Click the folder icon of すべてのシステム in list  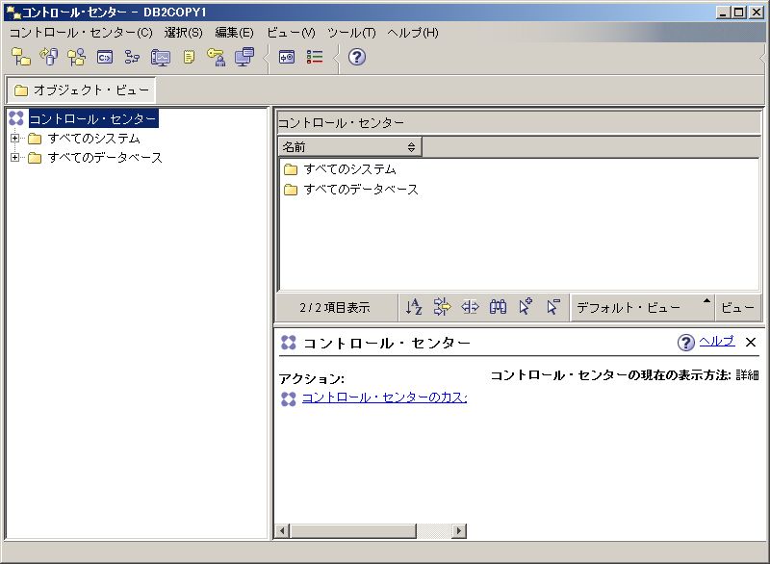coord(291,169)
